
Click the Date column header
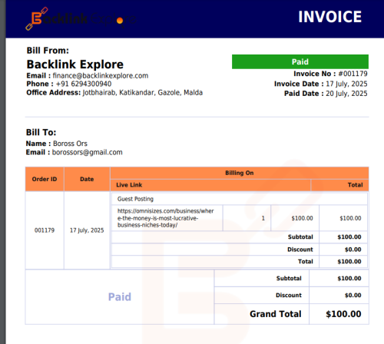click(87, 179)
